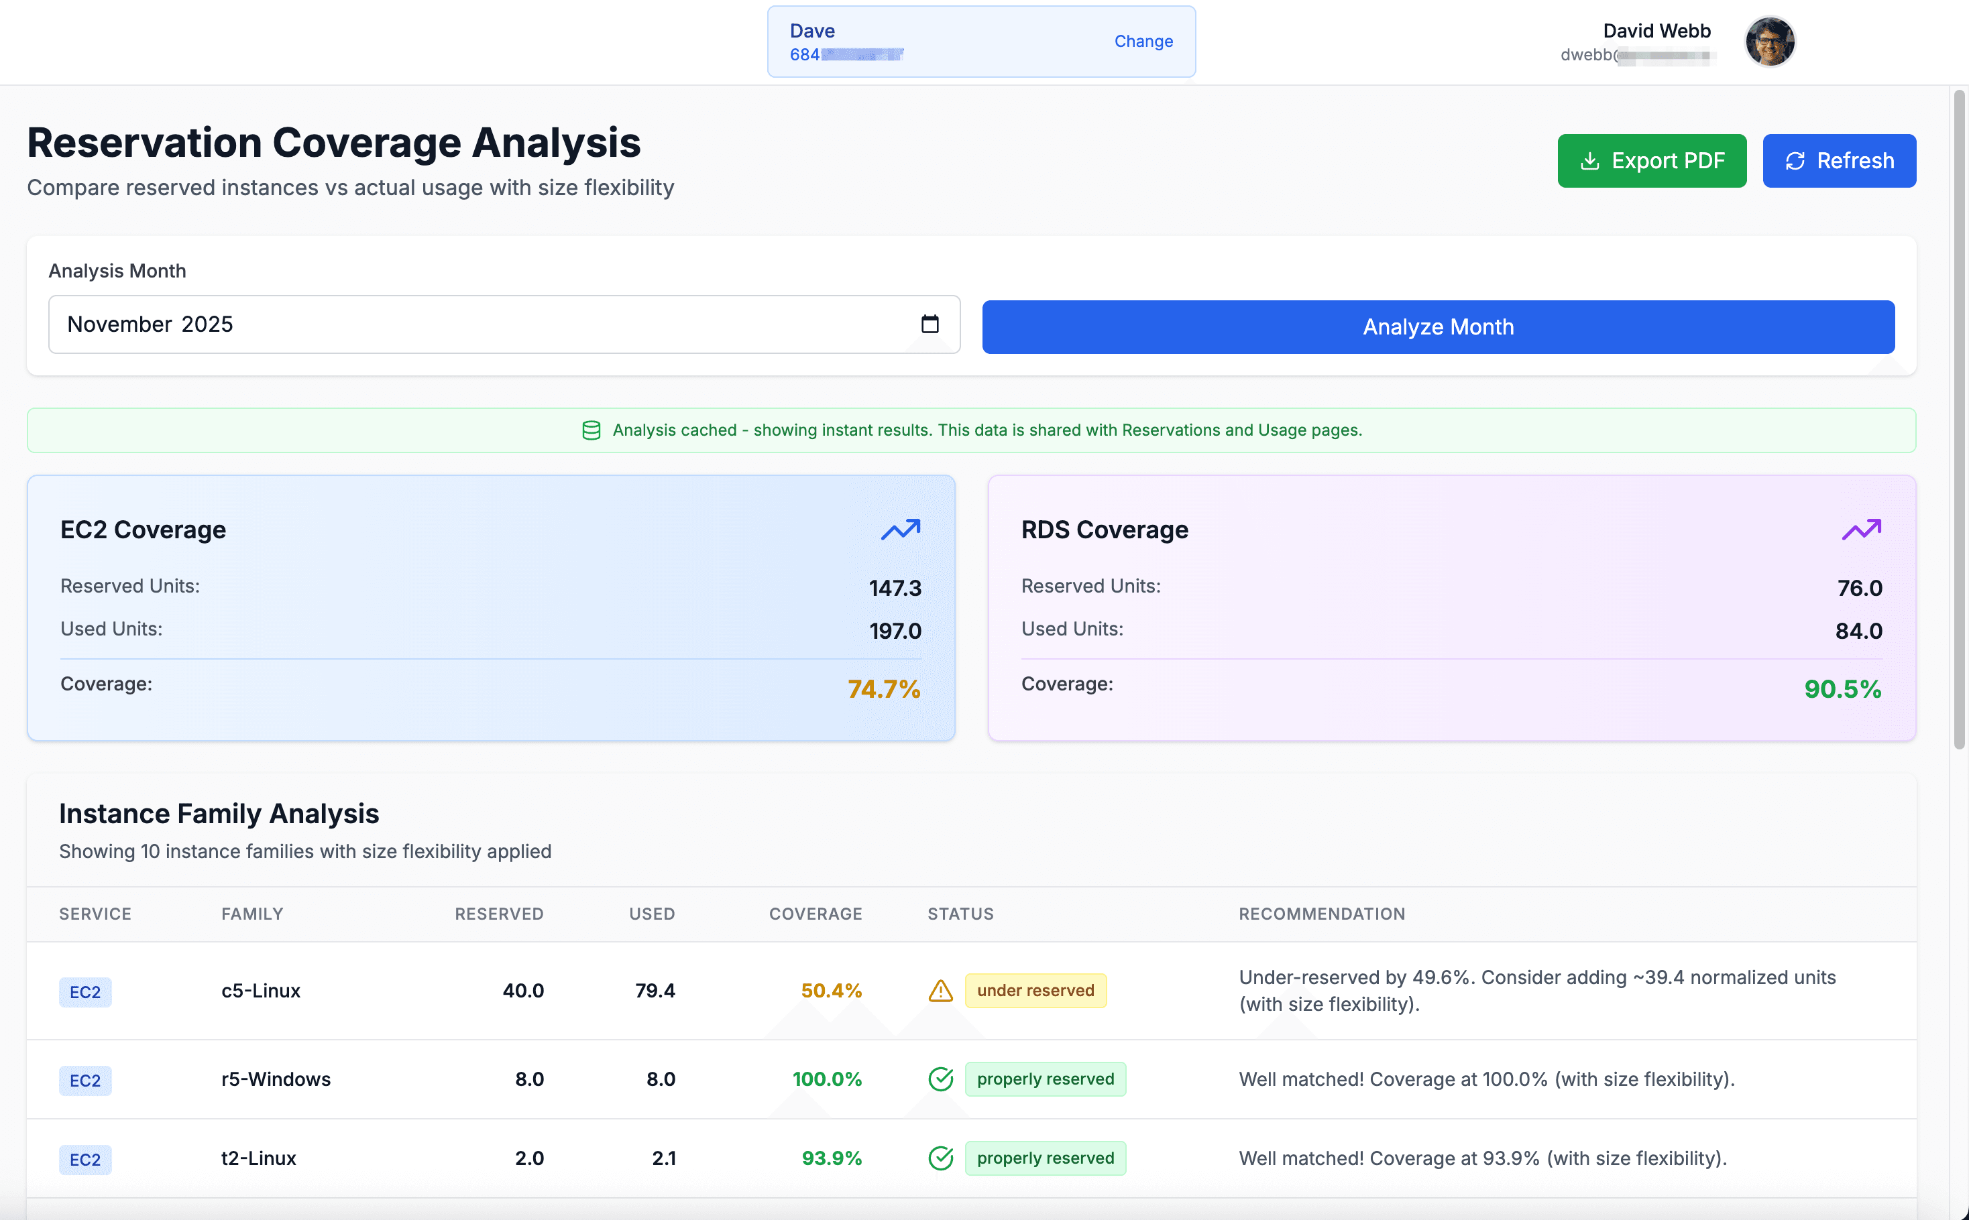The width and height of the screenshot is (1969, 1220).
Task: Click the Export PDF button
Action: point(1652,161)
